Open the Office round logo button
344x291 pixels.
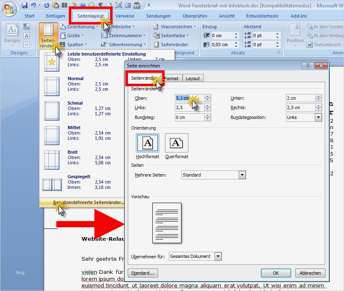tap(9, 9)
